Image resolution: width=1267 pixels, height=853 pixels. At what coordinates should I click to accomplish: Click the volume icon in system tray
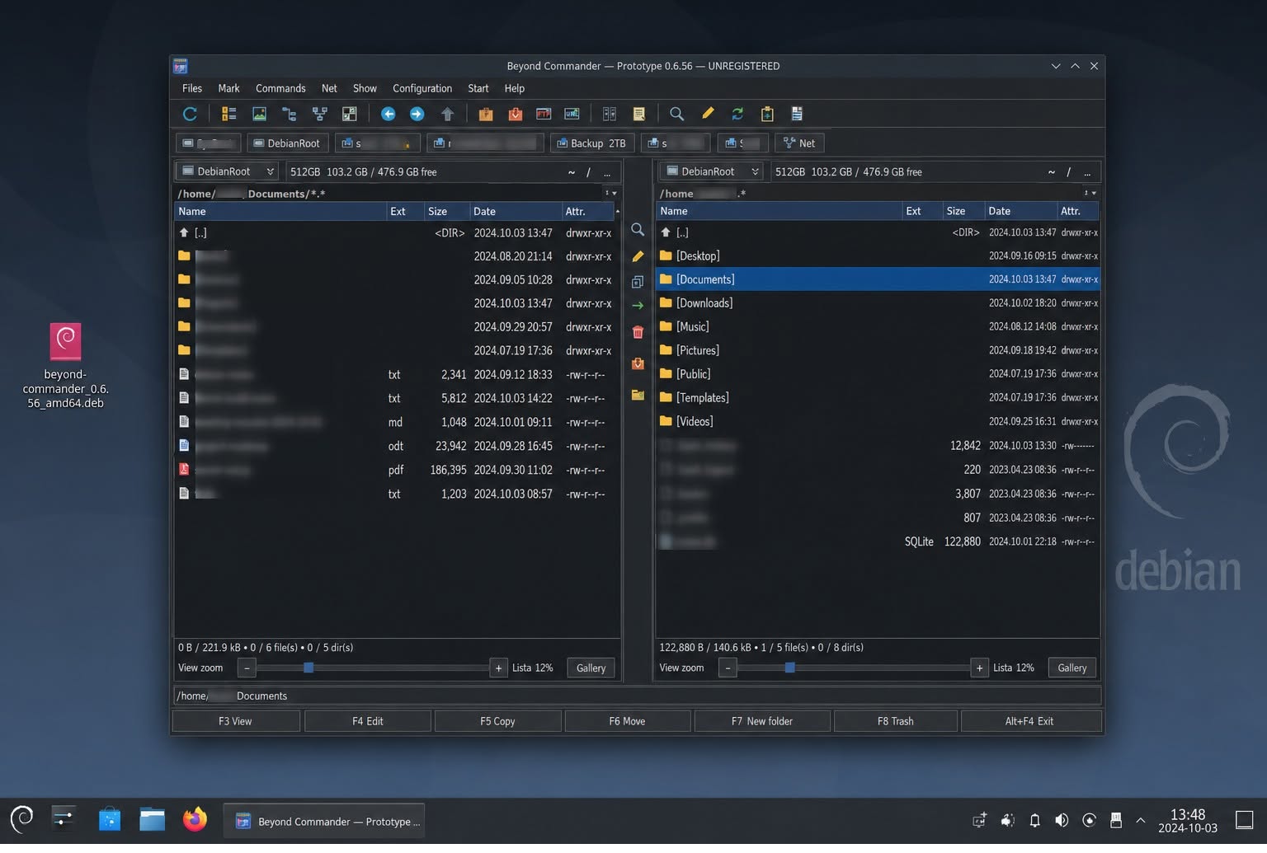pos(1062,820)
